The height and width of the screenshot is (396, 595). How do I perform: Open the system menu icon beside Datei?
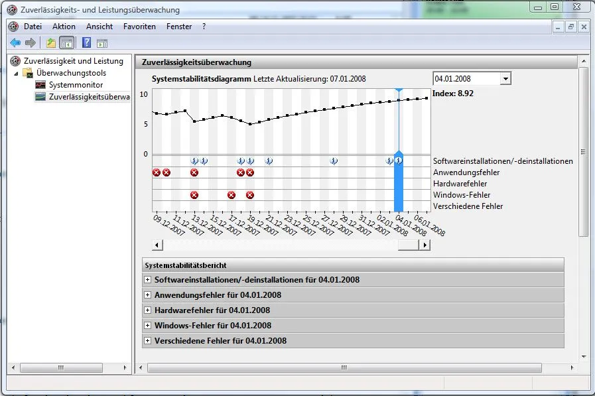coord(14,27)
